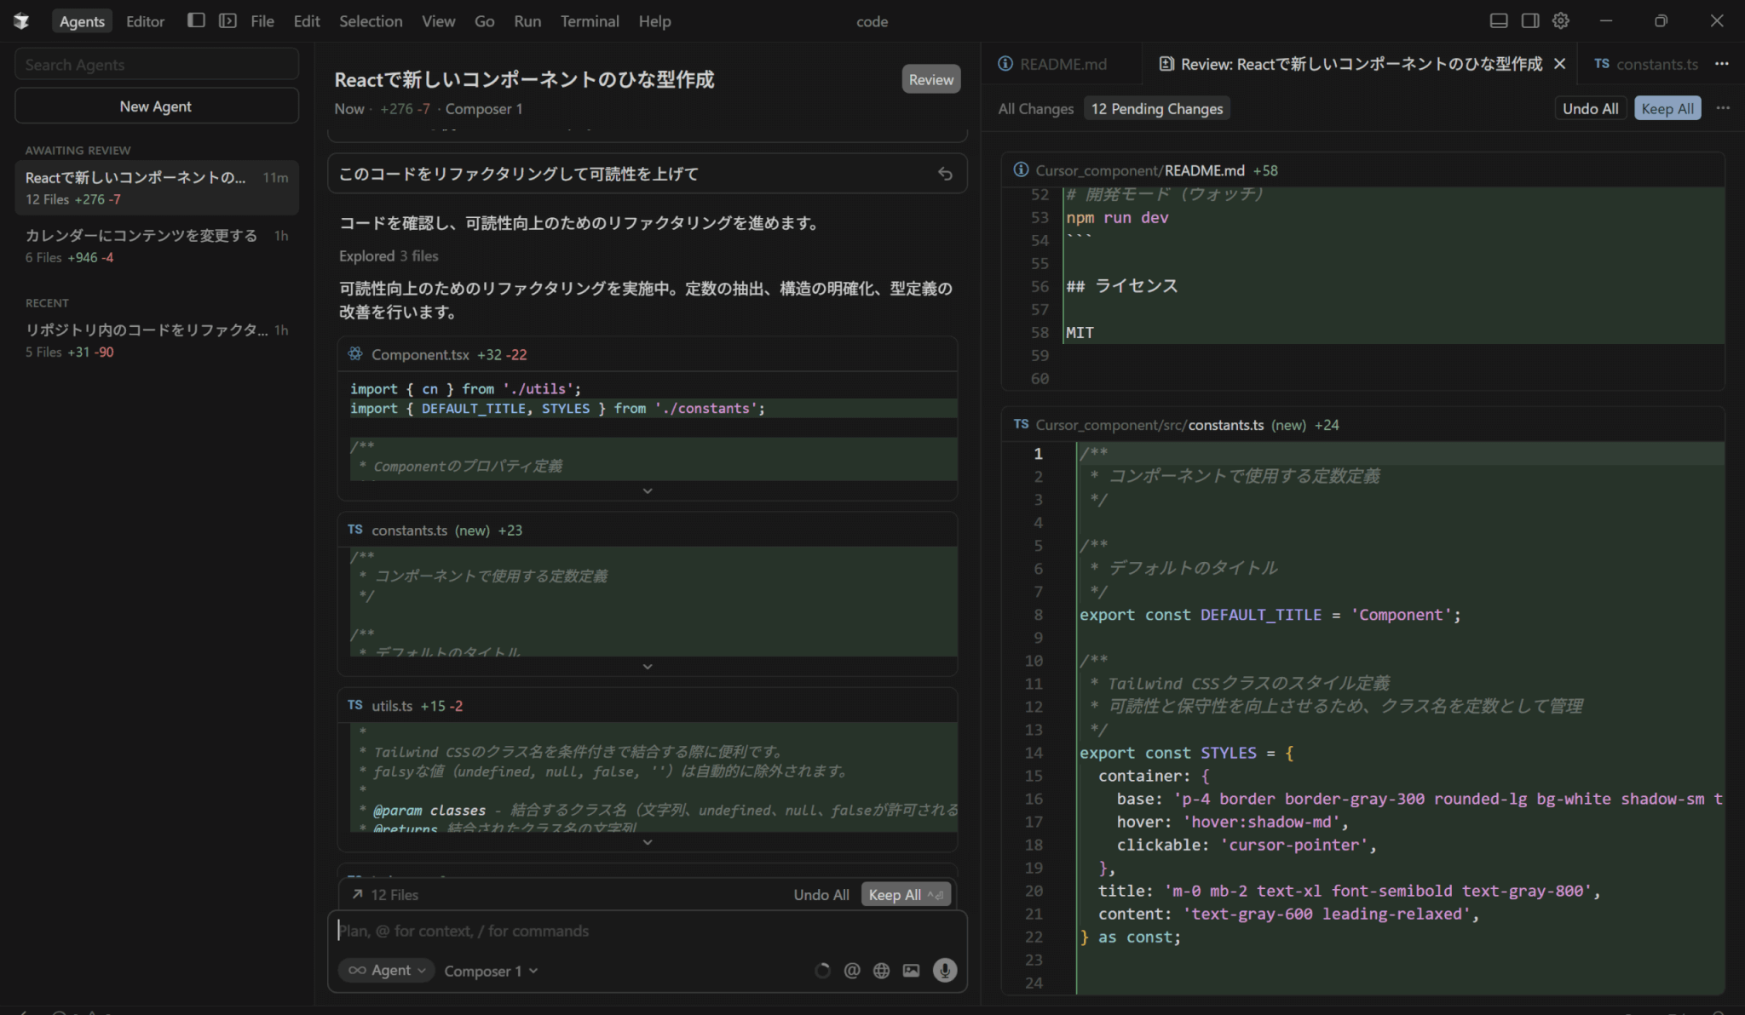This screenshot has height=1015, width=1745.
Task: Click the @ mention context icon
Action: 851,971
